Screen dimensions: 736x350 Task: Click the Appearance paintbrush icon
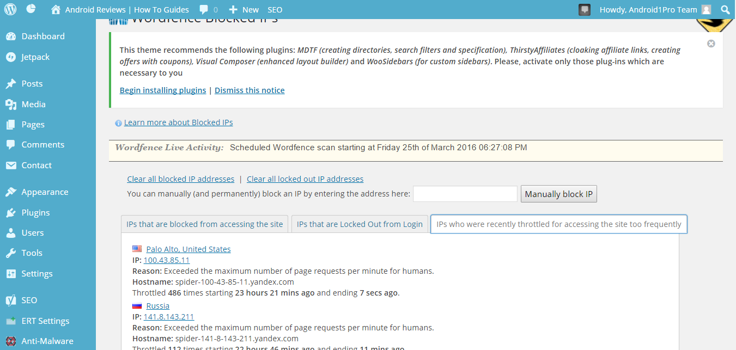coord(11,192)
